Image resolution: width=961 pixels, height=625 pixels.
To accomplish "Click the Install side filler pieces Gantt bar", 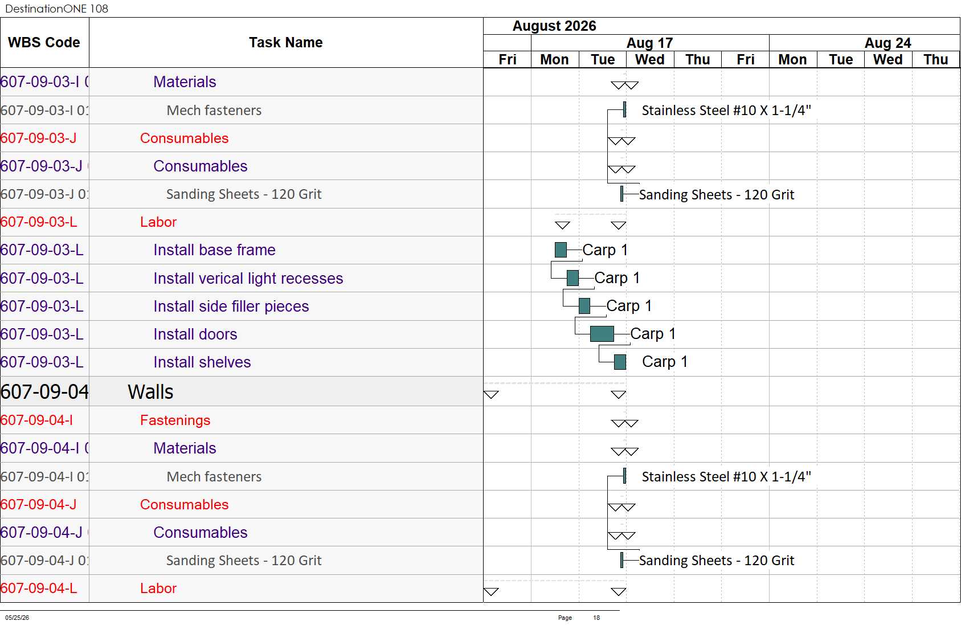I will click(x=584, y=306).
